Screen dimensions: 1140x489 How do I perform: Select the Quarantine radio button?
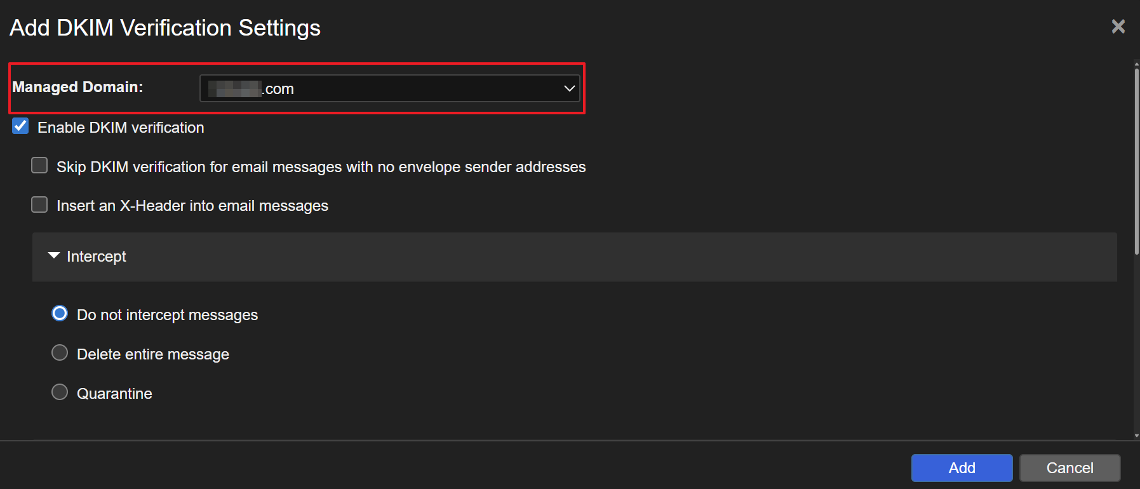click(x=60, y=392)
